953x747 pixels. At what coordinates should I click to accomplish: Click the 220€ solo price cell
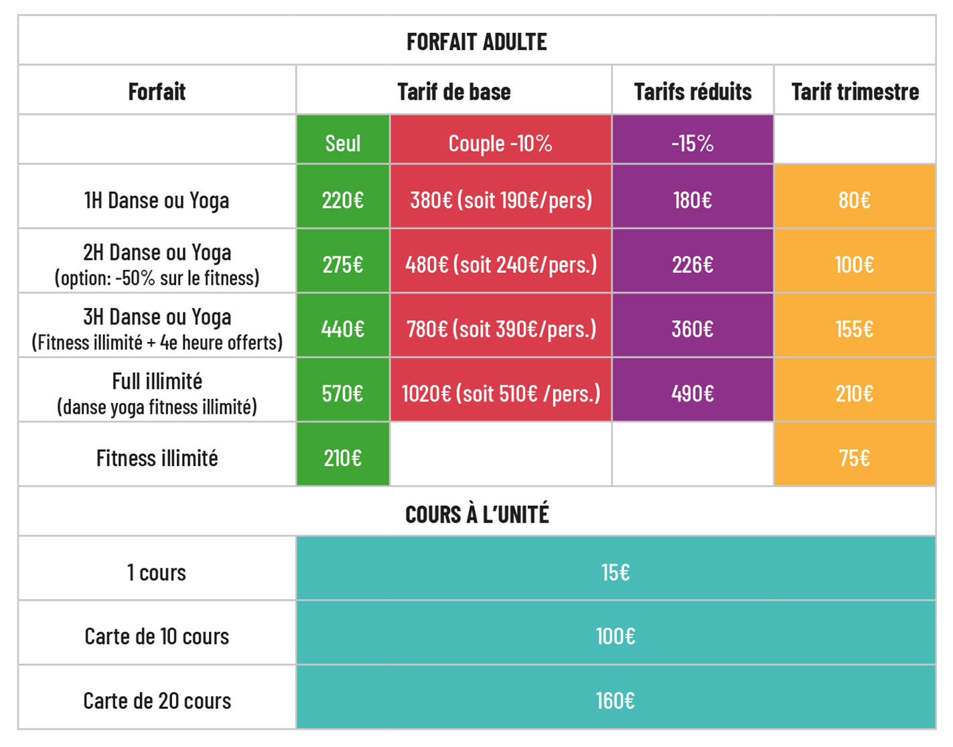click(343, 200)
